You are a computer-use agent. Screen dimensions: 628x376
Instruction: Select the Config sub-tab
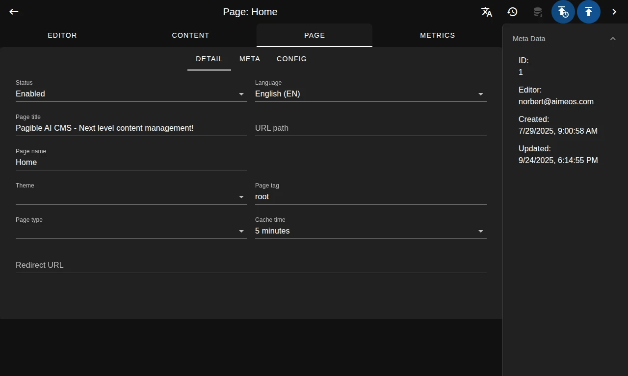point(291,59)
